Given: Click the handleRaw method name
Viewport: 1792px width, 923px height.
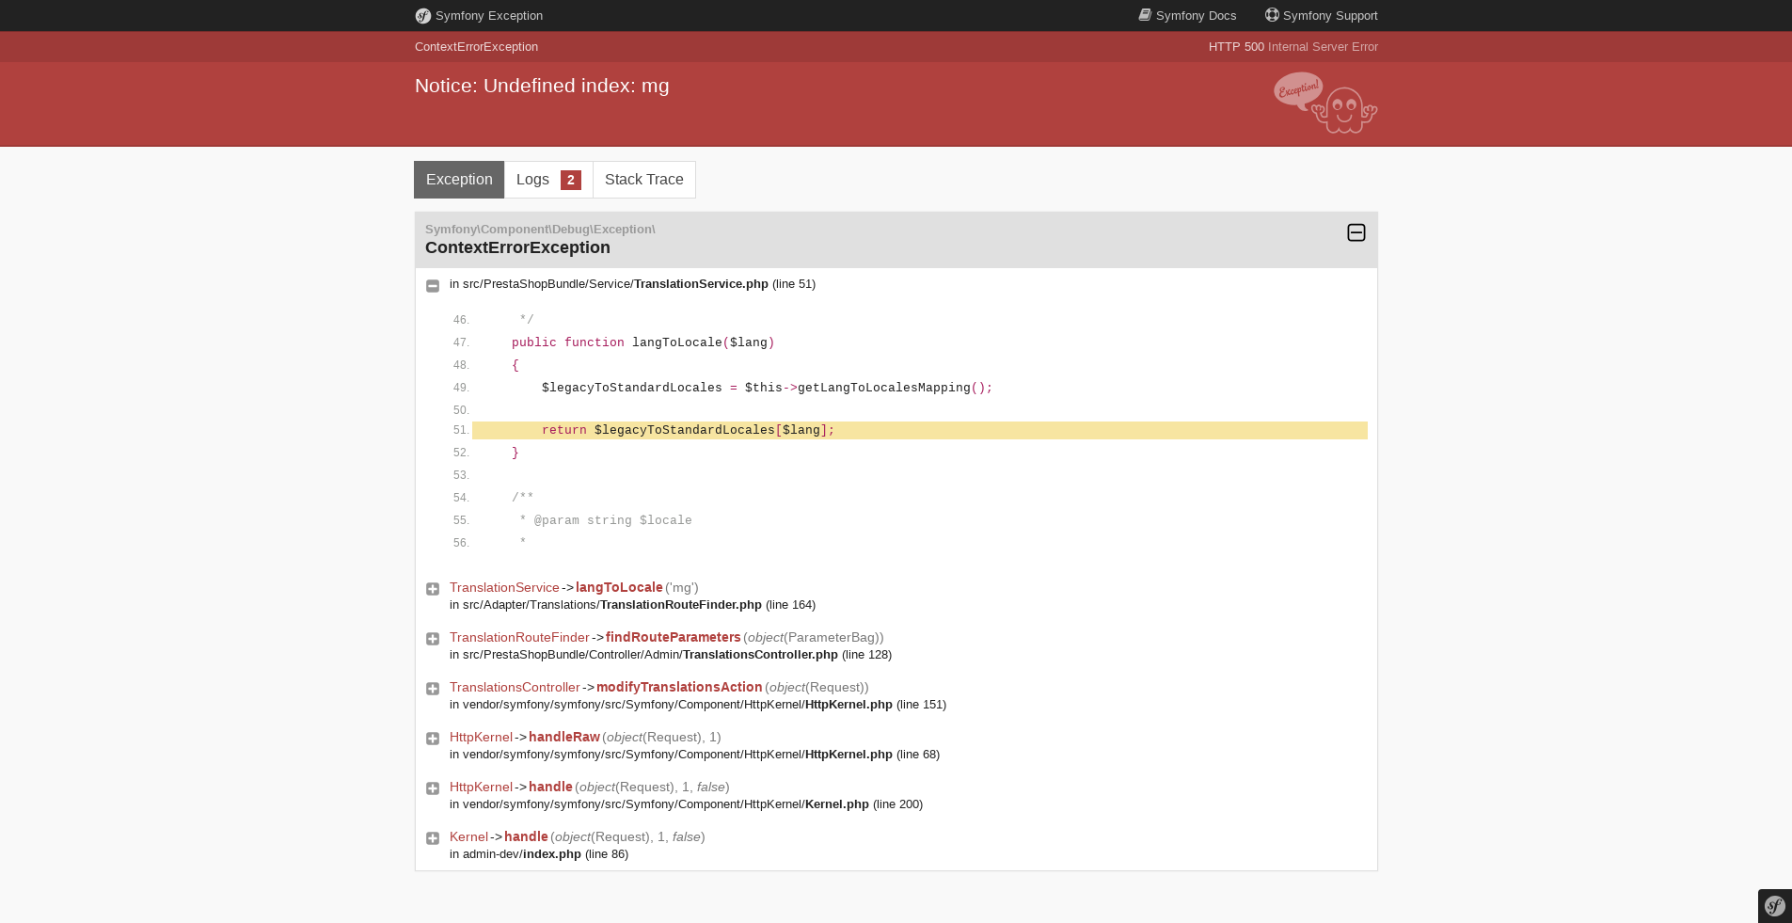Looking at the screenshot, I should click(x=564, y=737).
